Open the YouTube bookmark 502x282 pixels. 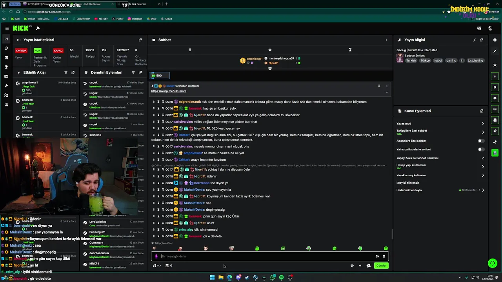tap(100, 18)
